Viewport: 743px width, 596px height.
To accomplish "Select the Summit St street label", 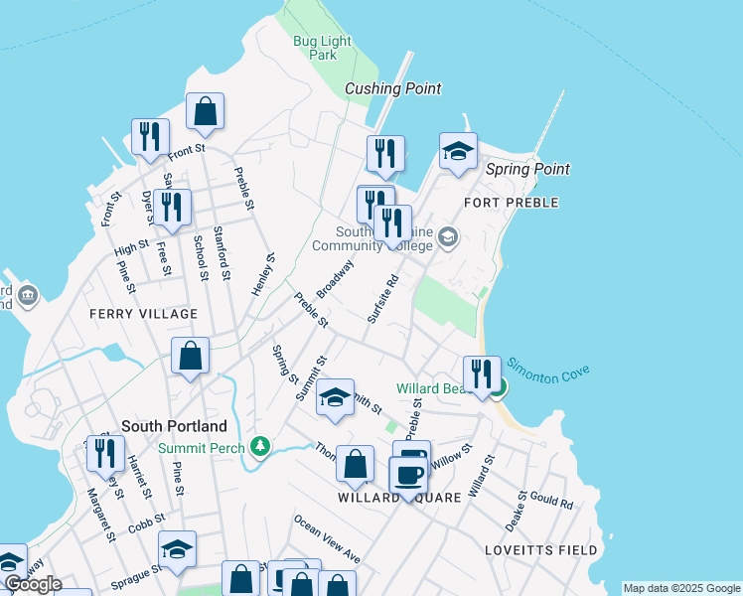I will click(311, 378).
